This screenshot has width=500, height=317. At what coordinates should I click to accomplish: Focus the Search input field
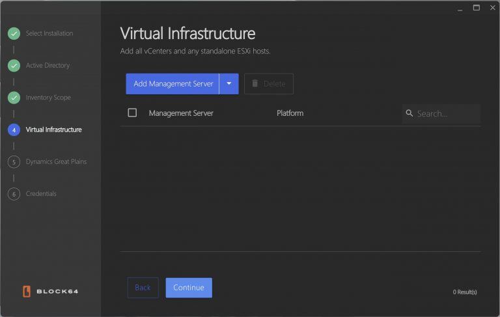[x=446, y=113]
